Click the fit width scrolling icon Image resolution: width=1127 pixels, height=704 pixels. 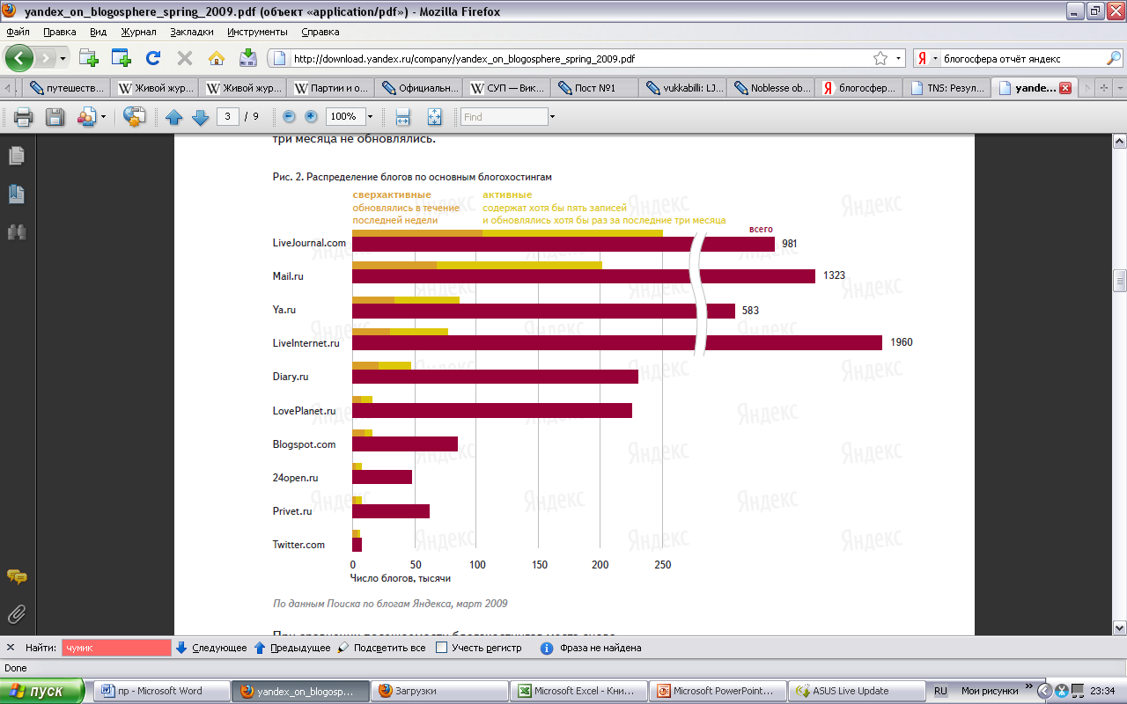tap(403, 116)
